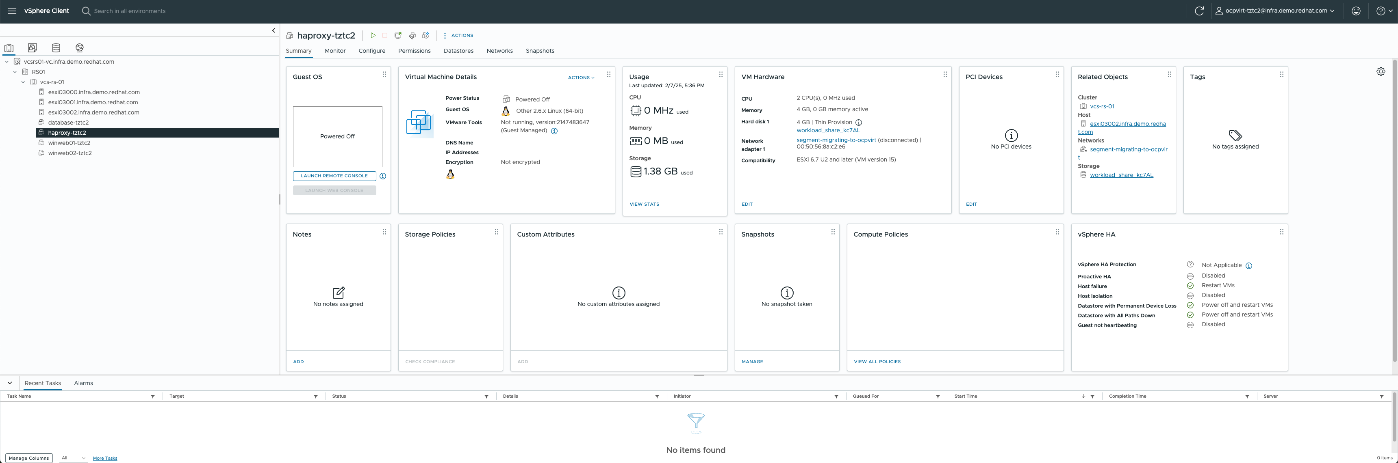Viewport: 1398px width, 463px height.
Task: Select the Summary tab
Action: tap(299, 51)
